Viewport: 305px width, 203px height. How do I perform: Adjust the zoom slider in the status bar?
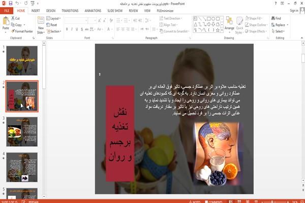coord(274,202)
